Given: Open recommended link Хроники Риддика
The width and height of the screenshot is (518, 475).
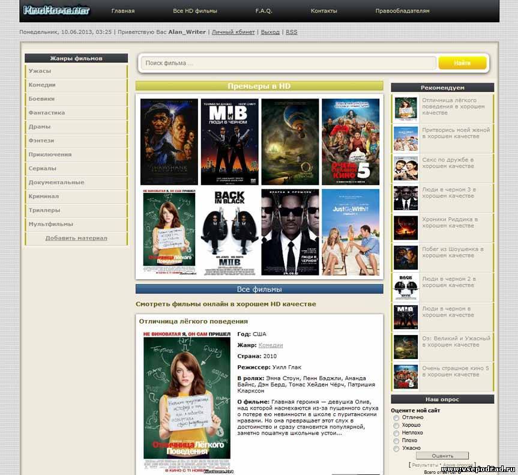Looking at the screenshot, I should tap(450, 222).
